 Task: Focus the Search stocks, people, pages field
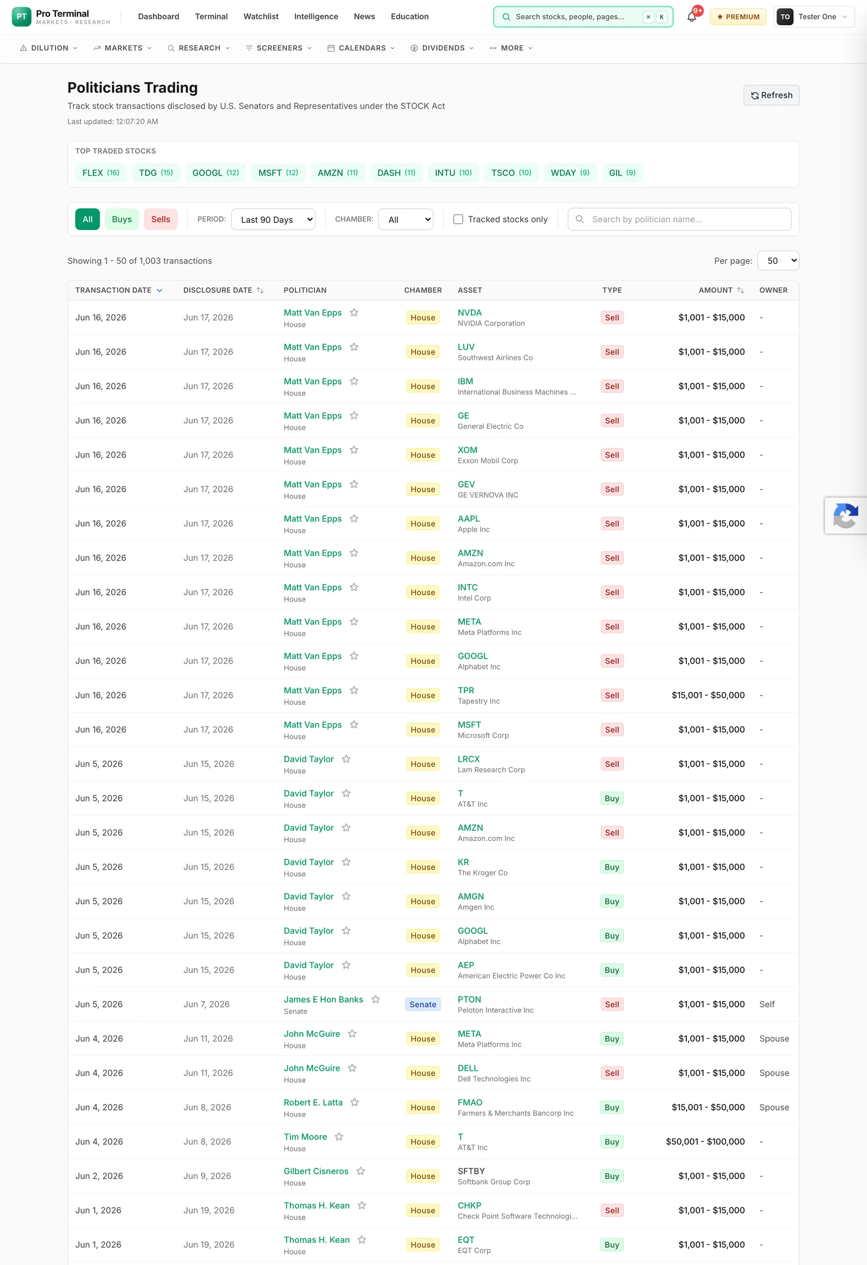(583, 17)
